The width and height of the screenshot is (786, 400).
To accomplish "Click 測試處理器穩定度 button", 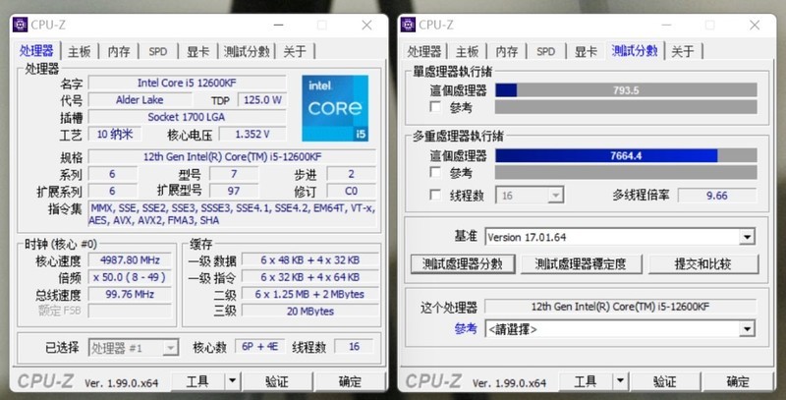I will pos(582,263).
